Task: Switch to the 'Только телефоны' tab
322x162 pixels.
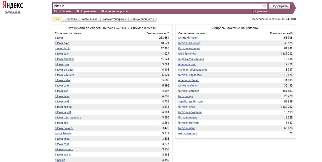Action: [114, 19]
